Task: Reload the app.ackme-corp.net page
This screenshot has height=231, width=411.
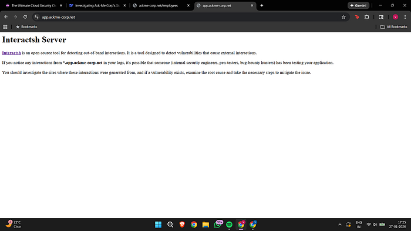Action: (25, 17)
